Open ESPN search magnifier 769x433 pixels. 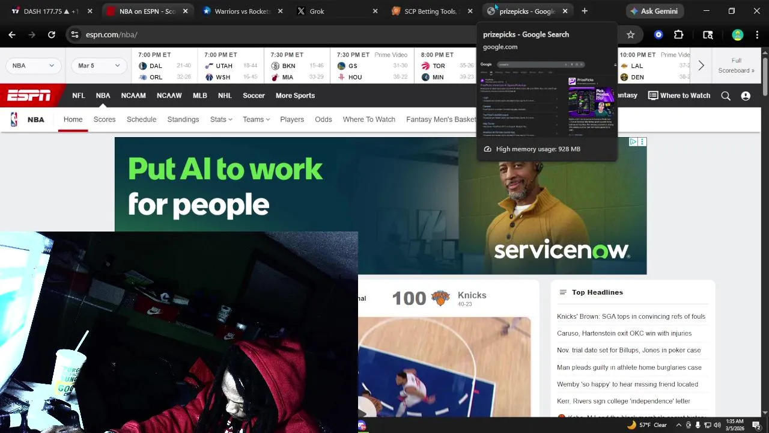tap(726, 96)
